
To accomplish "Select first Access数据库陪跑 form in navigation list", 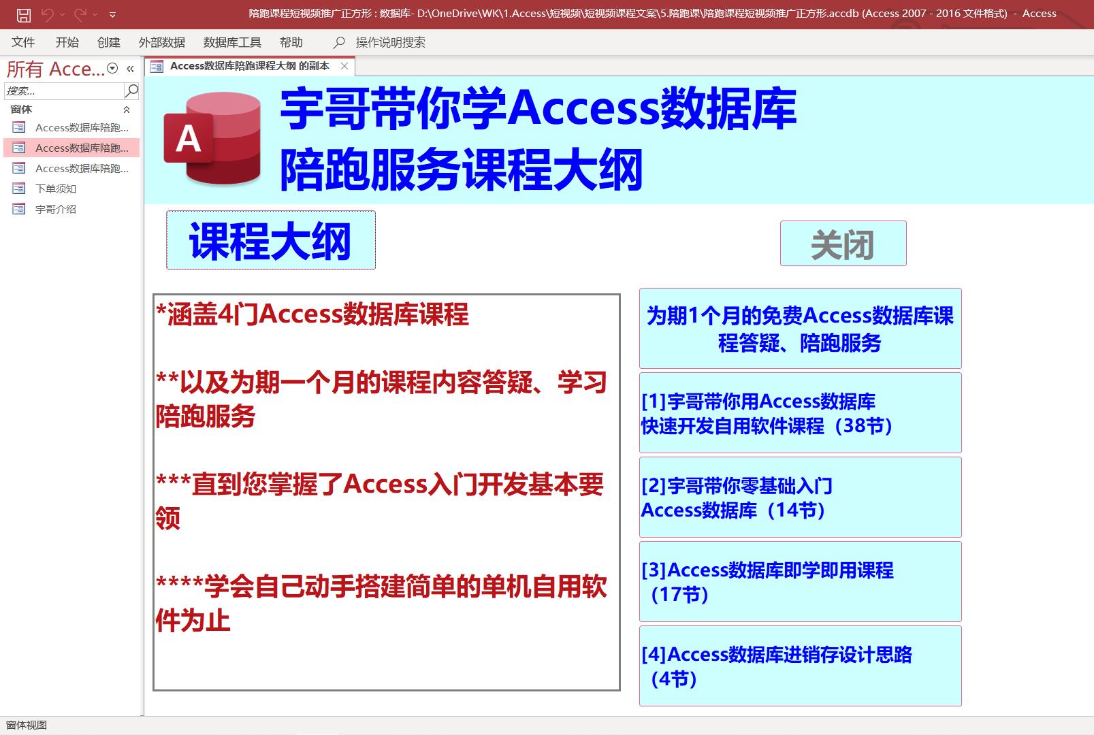I will 71,127.
